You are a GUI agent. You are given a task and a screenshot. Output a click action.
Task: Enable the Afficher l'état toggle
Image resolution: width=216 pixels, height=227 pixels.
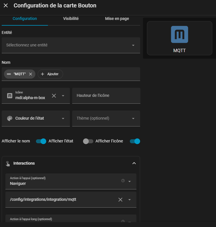coord(88,141)
